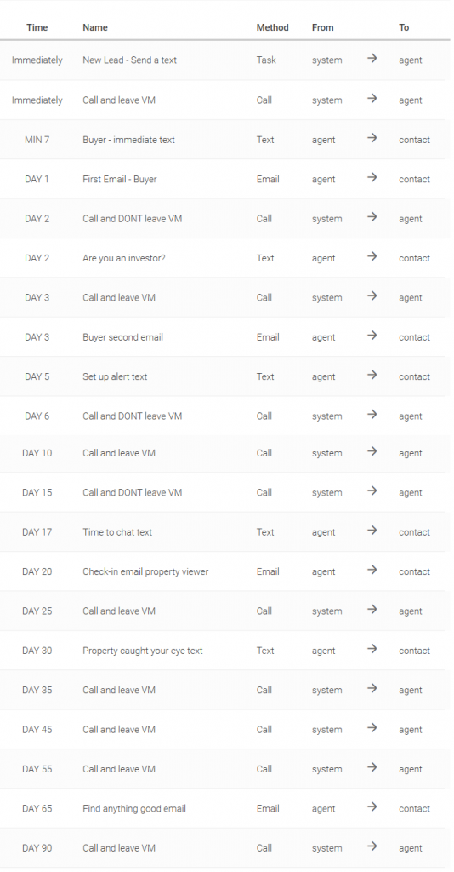
Task: Click arrow in Are you an investor row
Action: [372, 256]
